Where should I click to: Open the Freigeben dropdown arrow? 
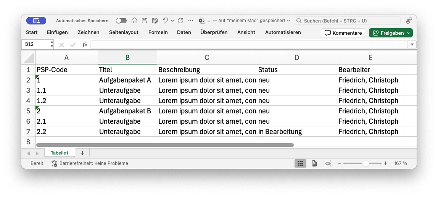(x=409, y=33)
